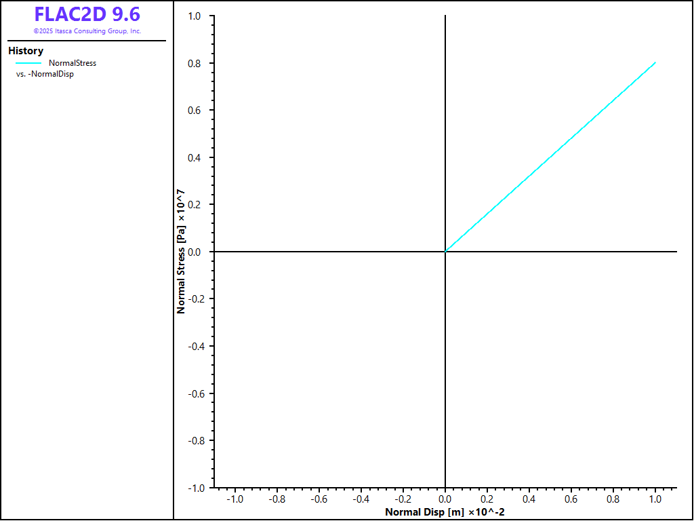Click the Normal Stress [Pa] y-axis label

click(x=181, y=252)
